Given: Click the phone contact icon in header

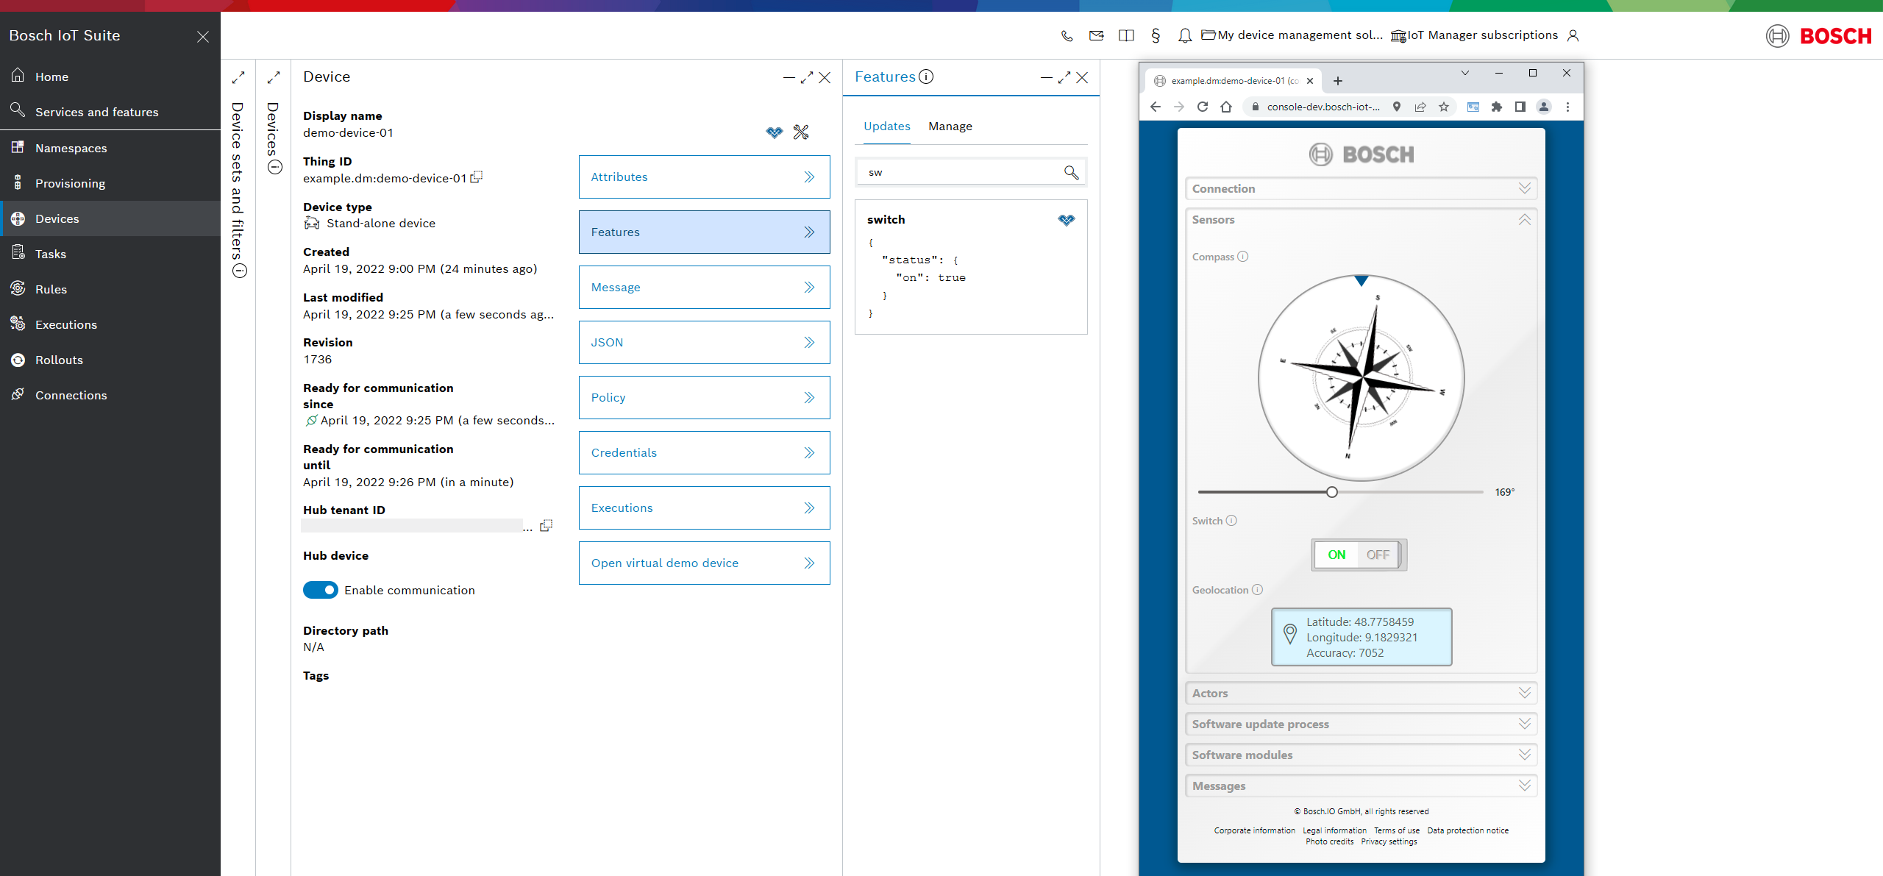Looking at the screenshot, I should 1067,35.
